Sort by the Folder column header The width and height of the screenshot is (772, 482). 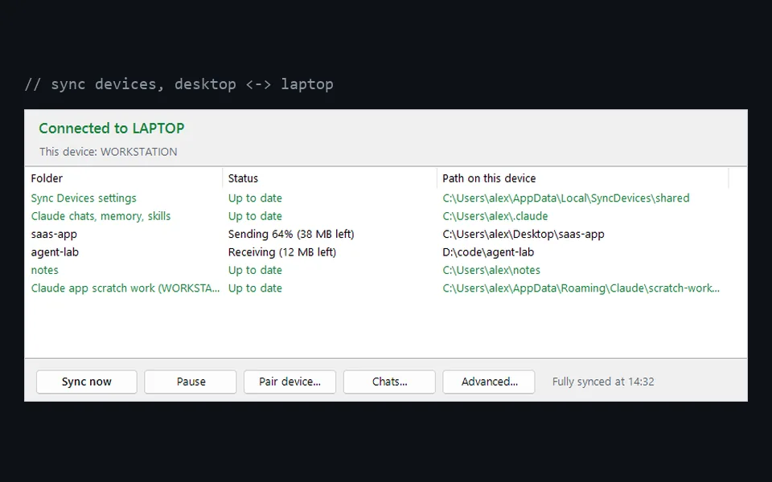[124, 178]
